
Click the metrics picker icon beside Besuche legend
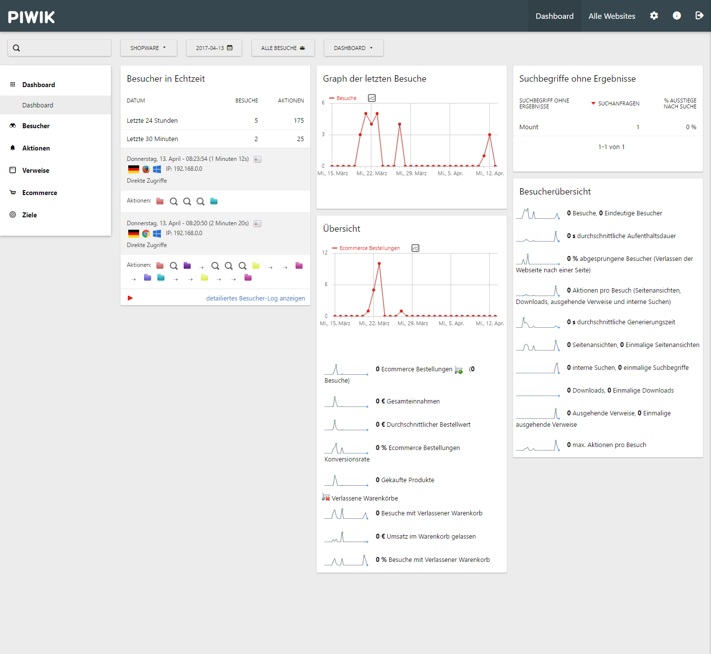click(372, 98)
